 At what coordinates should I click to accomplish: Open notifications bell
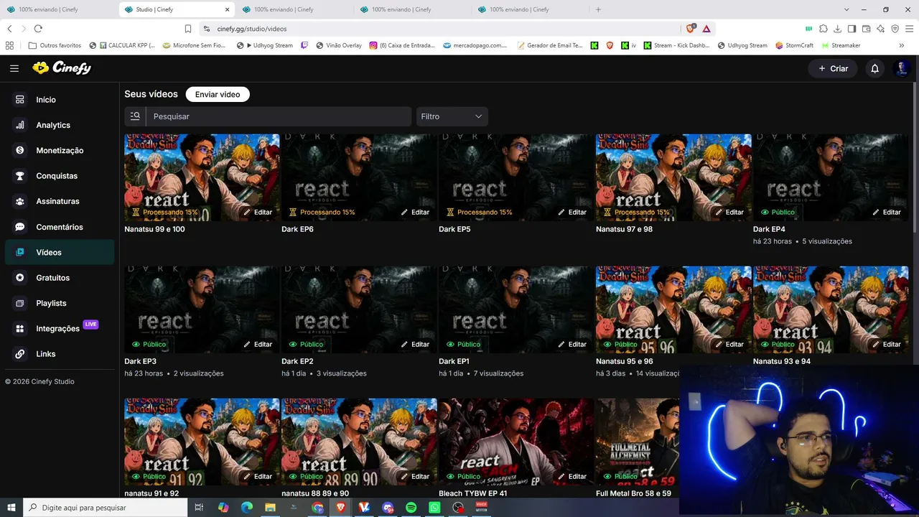(x=874, y=68)
